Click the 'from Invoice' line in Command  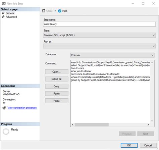pyautogui.click(x=77, y=68)
